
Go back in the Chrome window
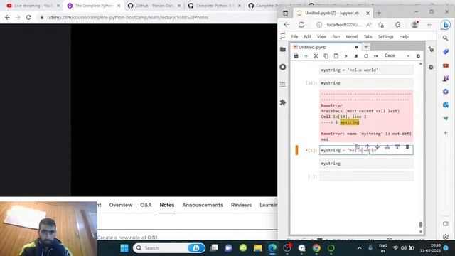(7, 17)
